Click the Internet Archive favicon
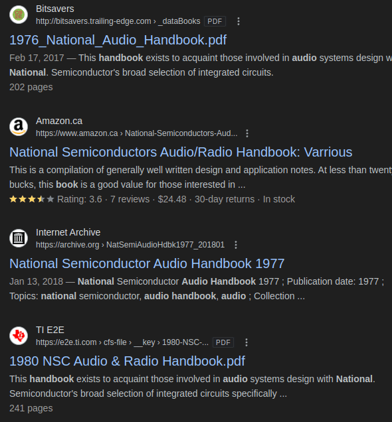Viewport: 392px width, 422px height. pyautogui.click(x=19, y=238)
